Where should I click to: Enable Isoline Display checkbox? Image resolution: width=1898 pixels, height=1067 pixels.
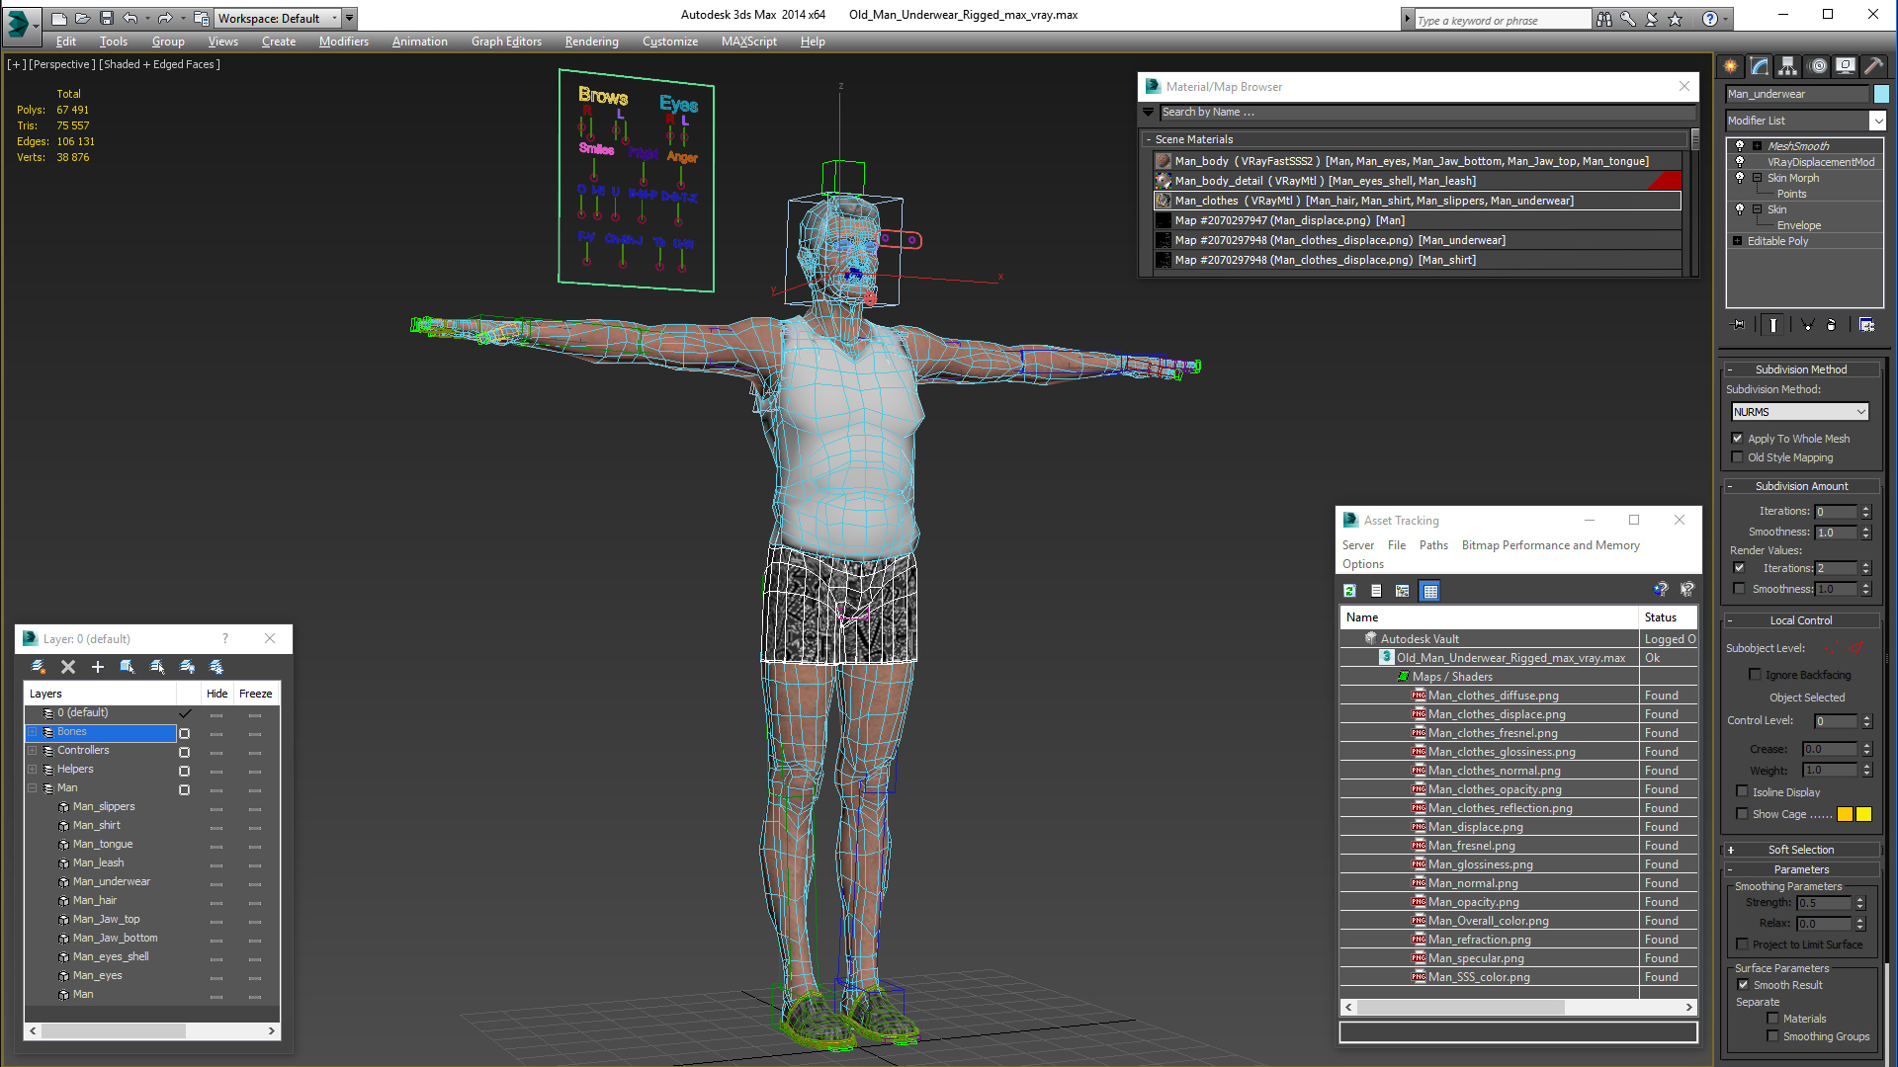coord(1743,791)
